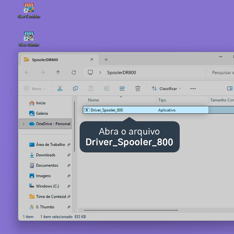Image resolution: width=234 pixels, height=234 pixels.
Task: Select the Driver_Spooler_800 file
Action: (158, 110)
